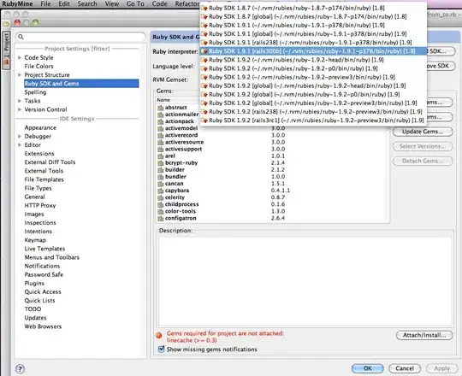462x376 pixels.
Task: Click the celerity gem icon
Action: click(160, 197)
